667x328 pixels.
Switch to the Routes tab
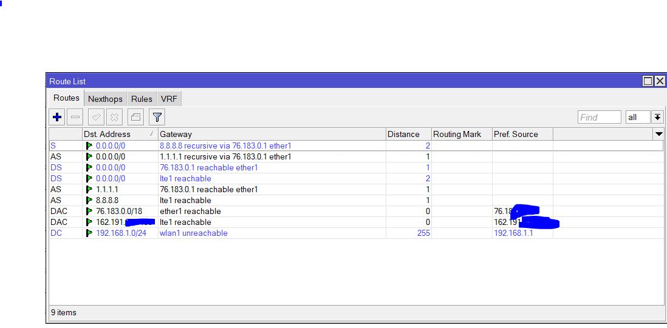[66, 98]
